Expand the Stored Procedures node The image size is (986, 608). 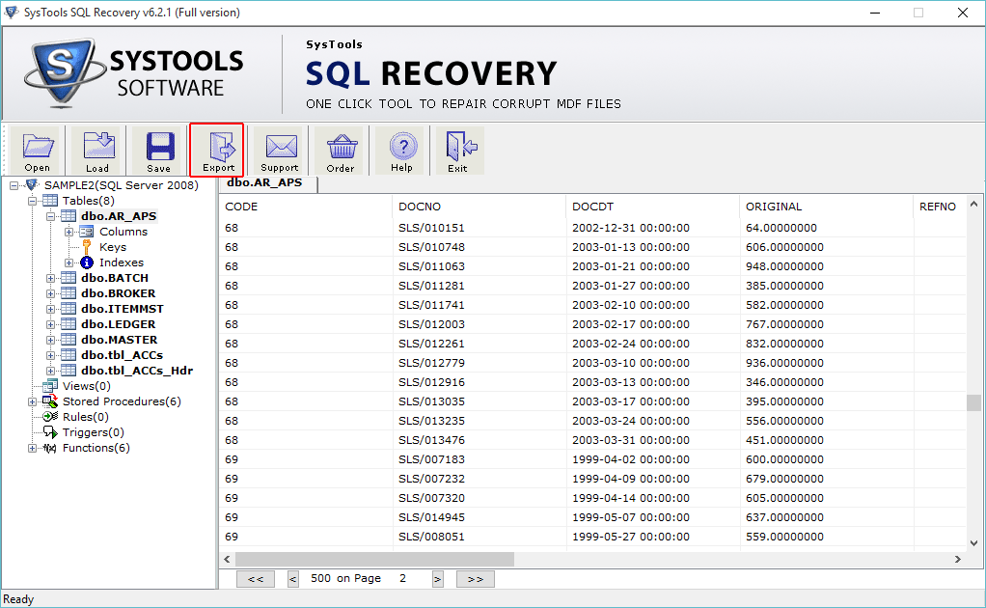point(32,401)
